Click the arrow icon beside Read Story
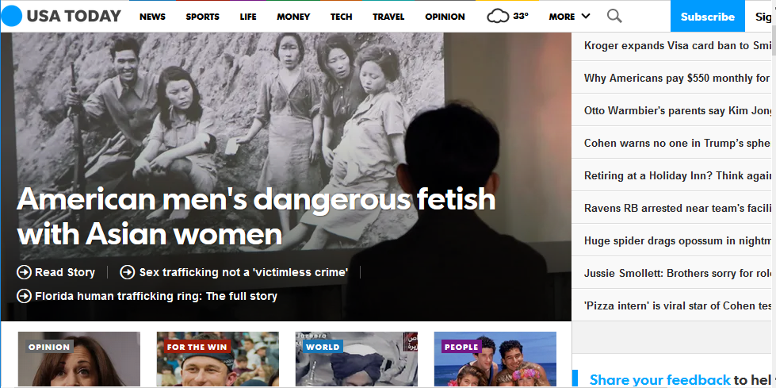Screen dimensions: 776x388 click(24, 272)
